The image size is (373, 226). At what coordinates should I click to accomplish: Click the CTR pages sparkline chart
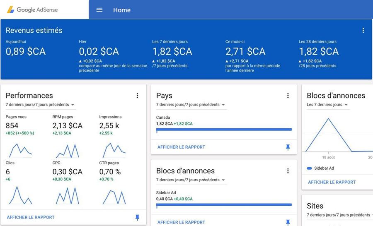(114, 197)
